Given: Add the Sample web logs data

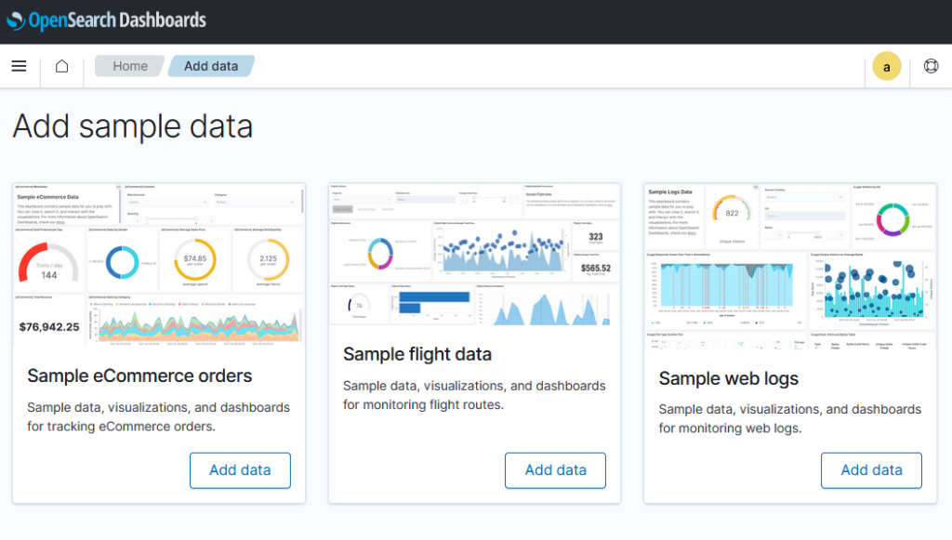Looking at the screenshot, I should pyautogui.click(x=871, y=470).
